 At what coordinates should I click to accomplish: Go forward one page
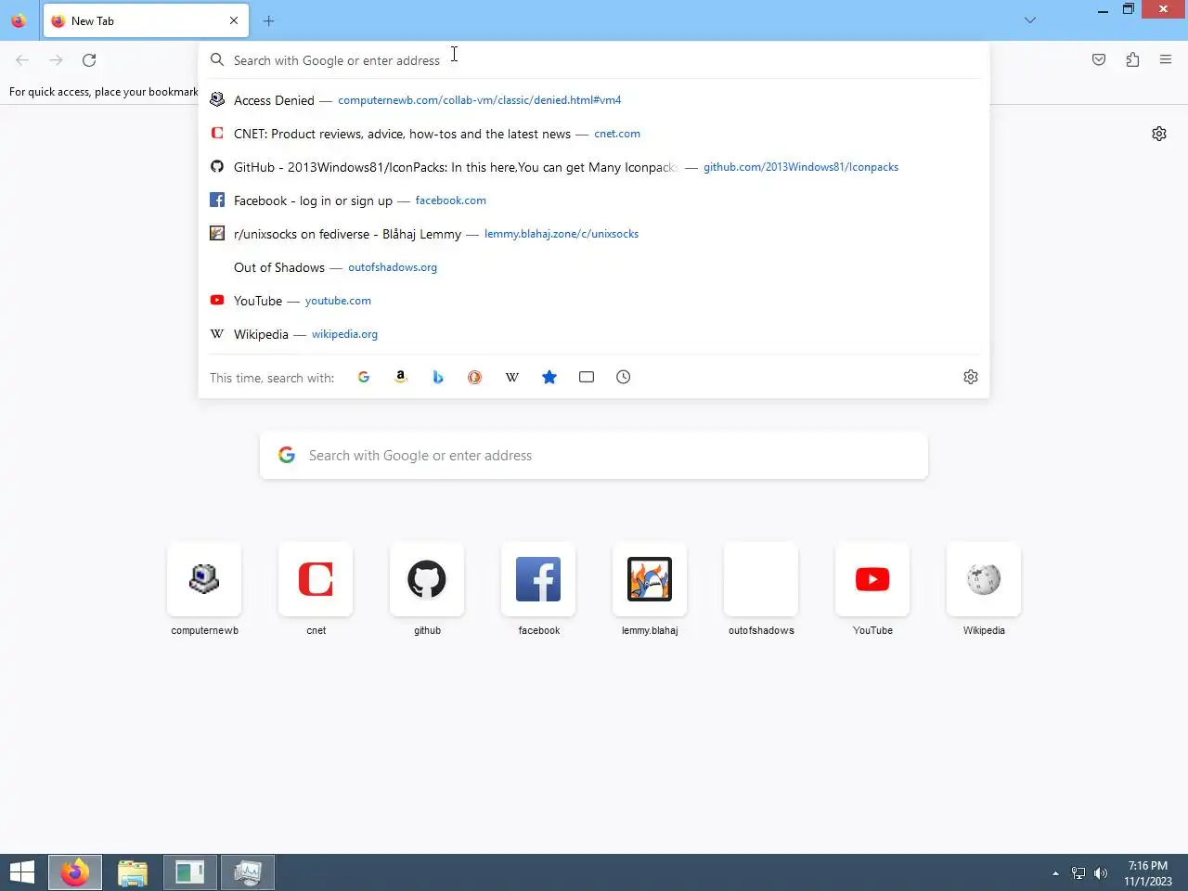56,59
